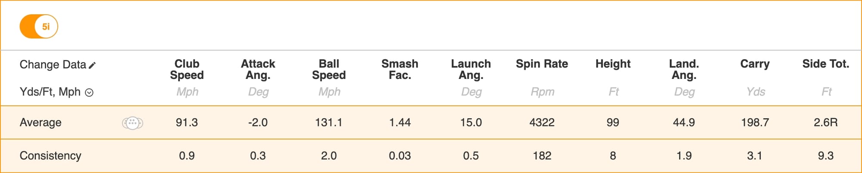Click the Ball Speed column header
Screen dimensions: 862x173
[x=329, y=69]
